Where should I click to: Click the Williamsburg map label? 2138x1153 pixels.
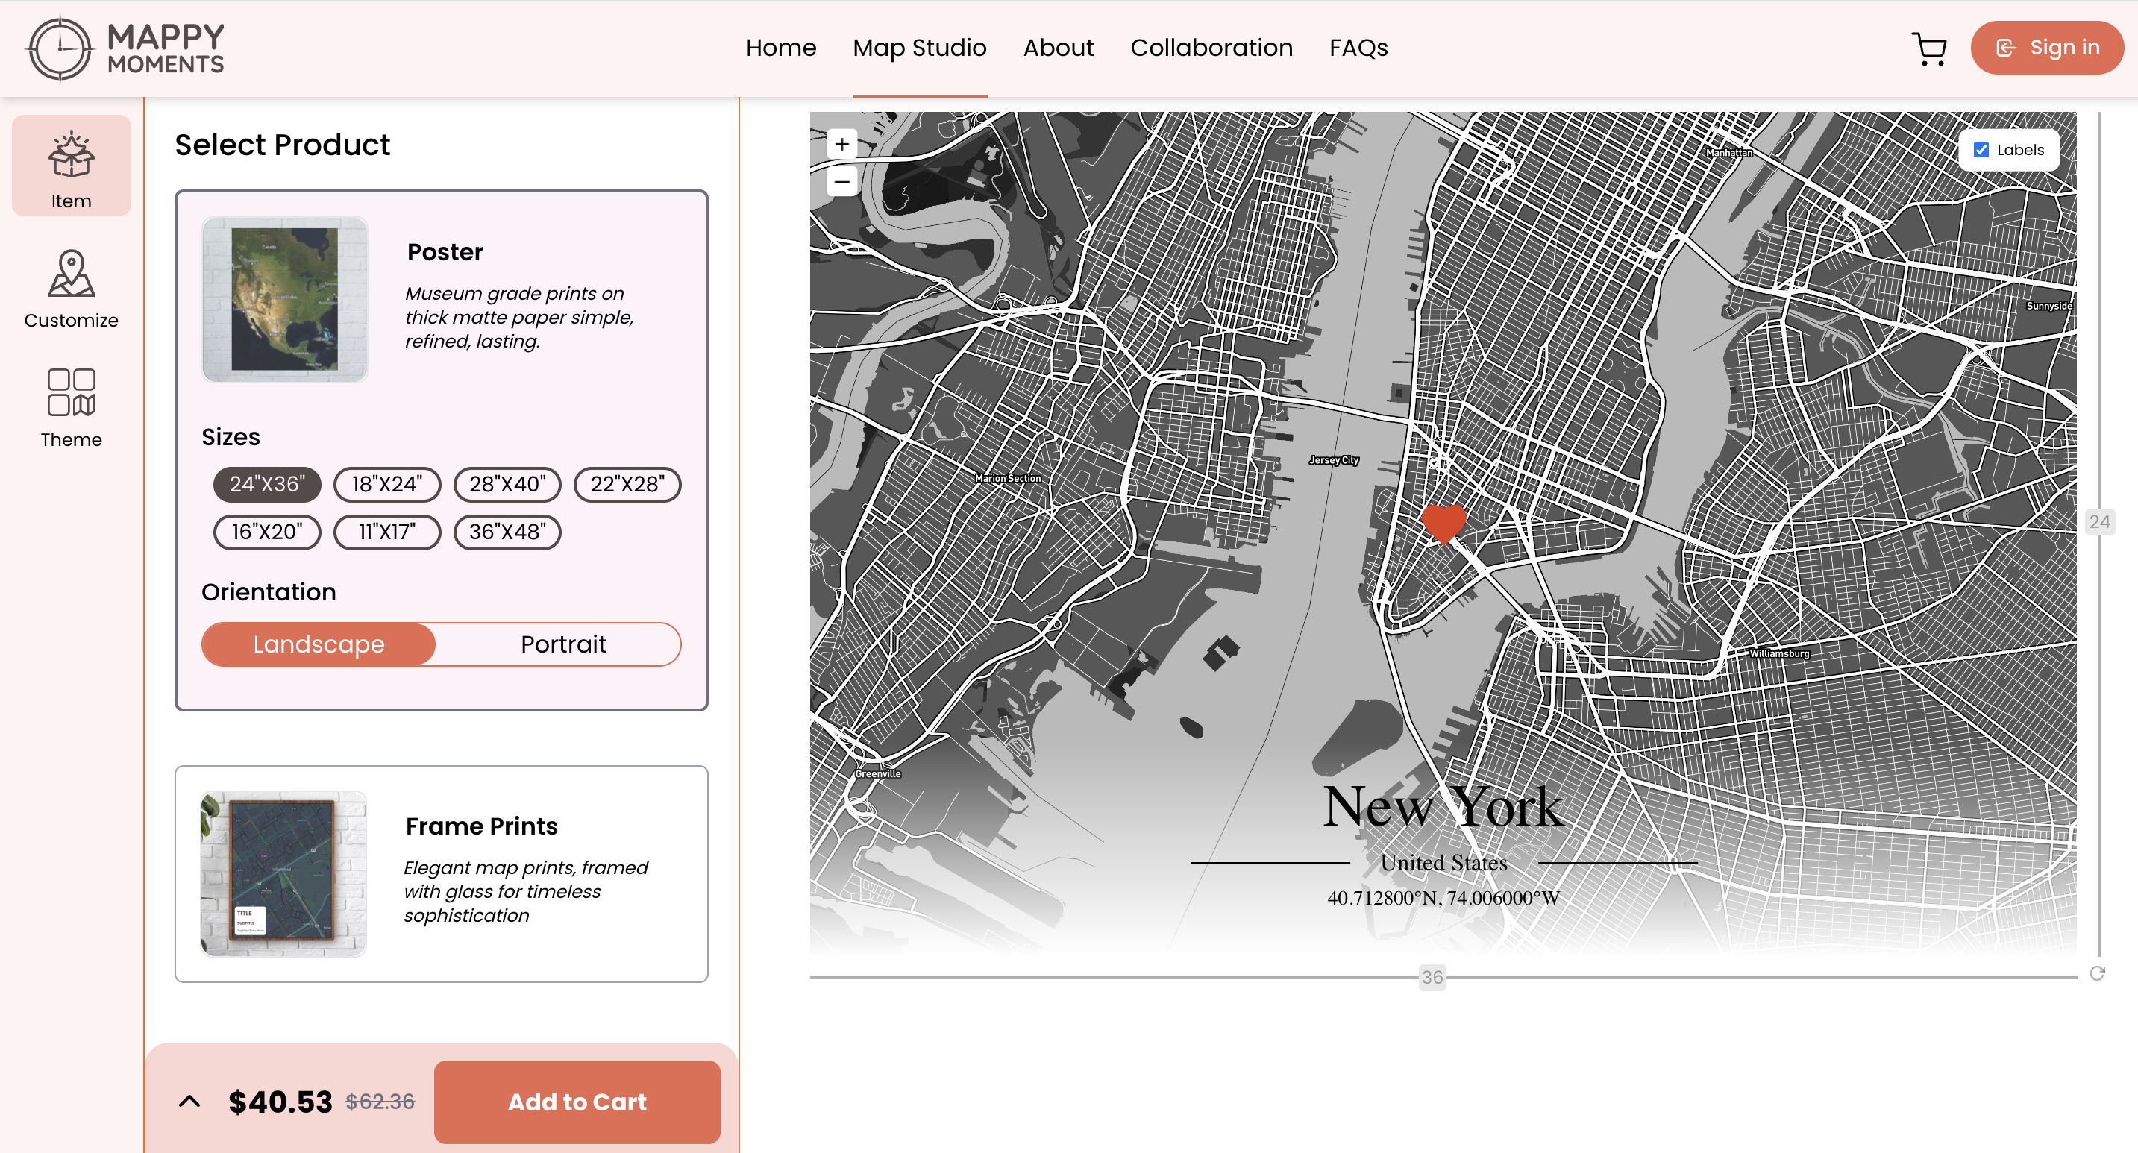pyautogui.click(x=1779, y=653)
